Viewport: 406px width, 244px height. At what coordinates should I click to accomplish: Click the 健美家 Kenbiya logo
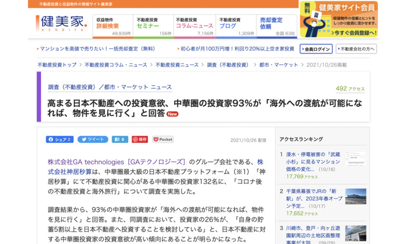(x=61, y=23)
